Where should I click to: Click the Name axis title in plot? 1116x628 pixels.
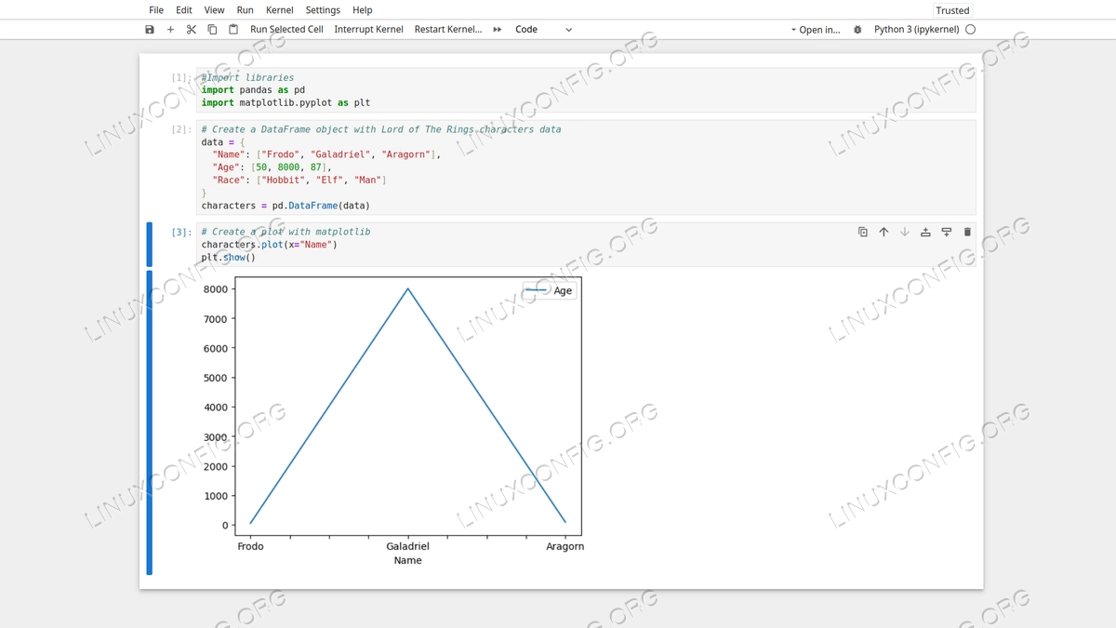407,561
